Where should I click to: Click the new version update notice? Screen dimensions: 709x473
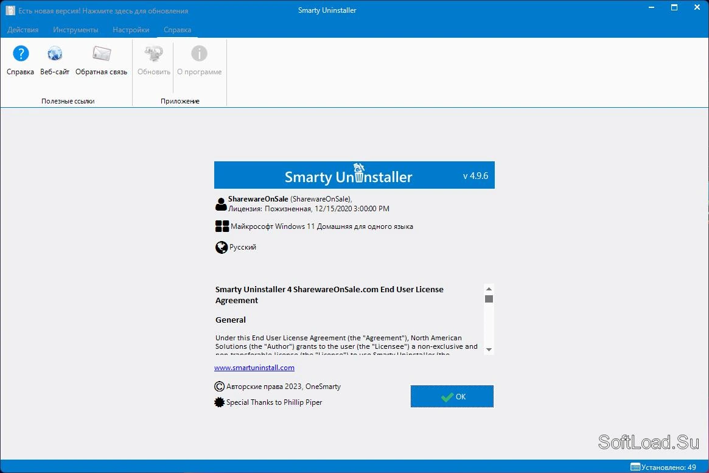[x=103, y=11]
